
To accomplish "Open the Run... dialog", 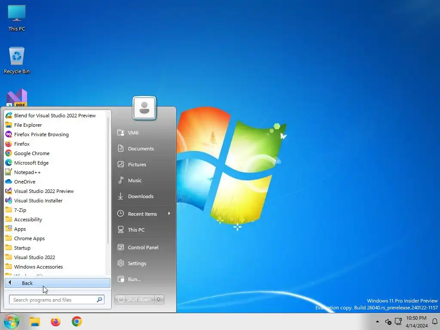I will [x=144, y=279].
